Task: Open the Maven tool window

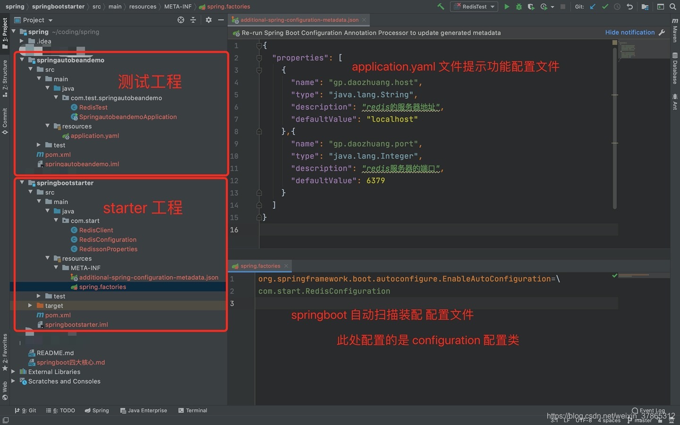Action: tap(675, 30)
